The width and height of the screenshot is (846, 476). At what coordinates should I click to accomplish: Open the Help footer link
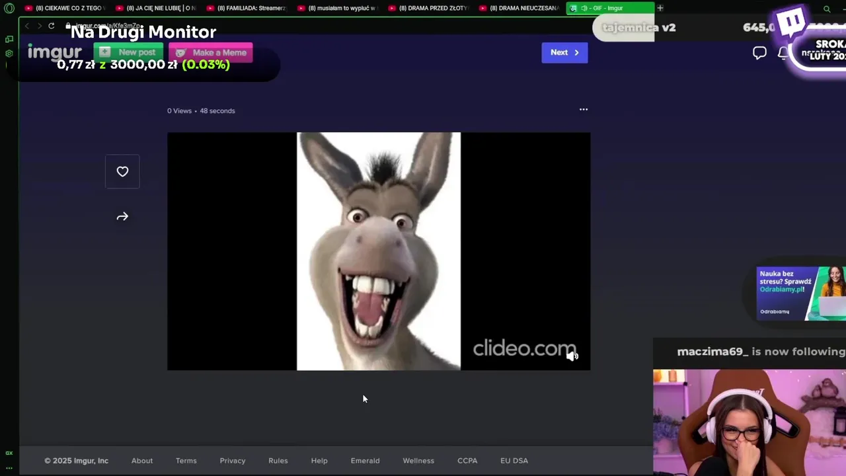(x=319, y=461)
